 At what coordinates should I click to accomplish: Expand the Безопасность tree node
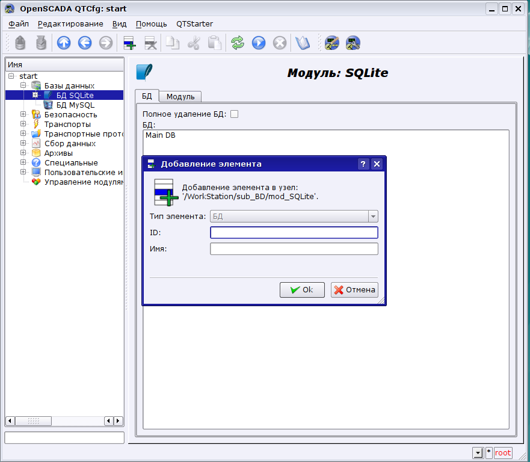(23, 114)
